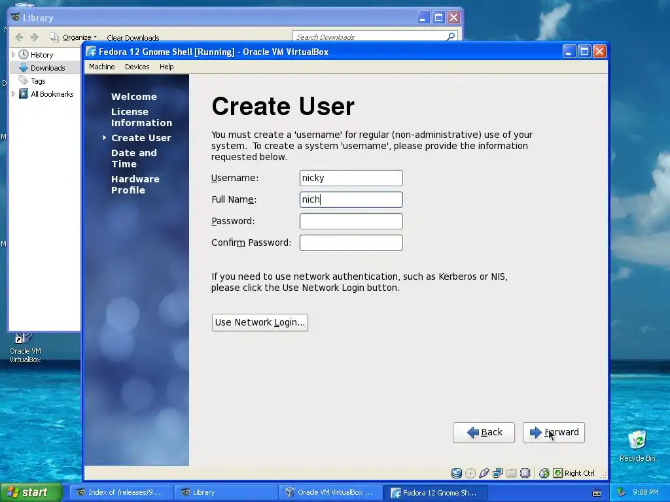
Task: Click the virtualization CPU chip icon
Action: click(x=525, y=473)
